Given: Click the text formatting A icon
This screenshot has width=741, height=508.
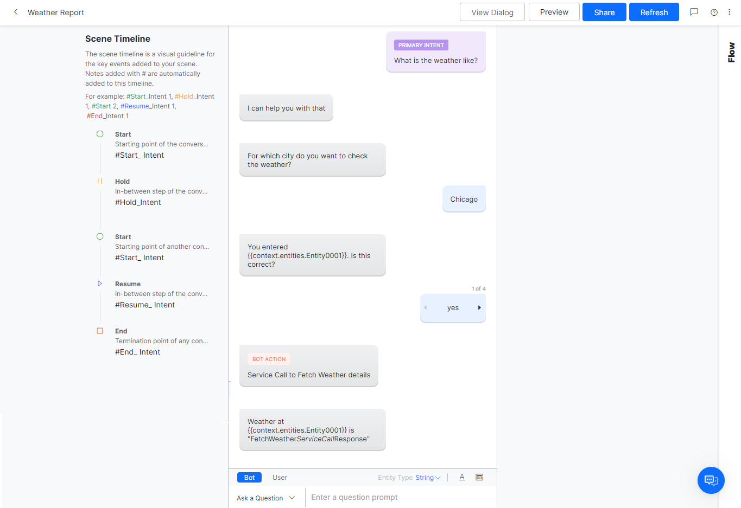Looking at the screenshot, I should (461, 477).
